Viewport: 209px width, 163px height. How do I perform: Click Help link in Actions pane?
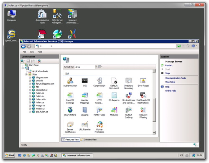(167, 87)
